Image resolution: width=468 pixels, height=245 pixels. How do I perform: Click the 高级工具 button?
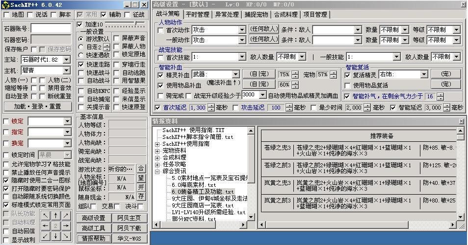pyautogui.click(x=94, y=228)
